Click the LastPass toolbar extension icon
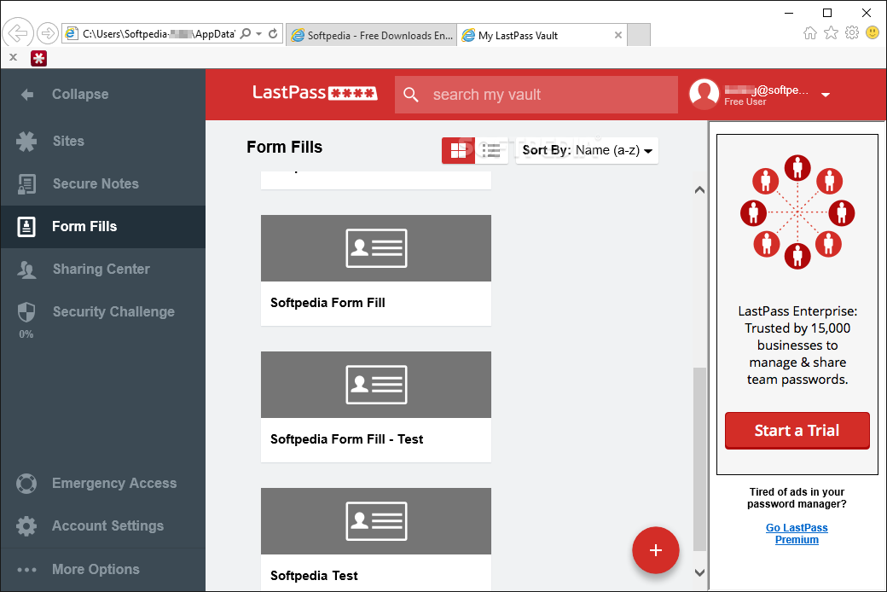 coord(38,58)
